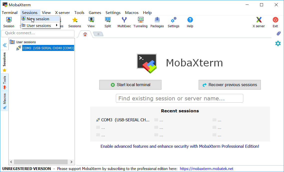Click the Professional Edition promotion link
This screenshot has width=284, height=172.
(x=180, y=146)
